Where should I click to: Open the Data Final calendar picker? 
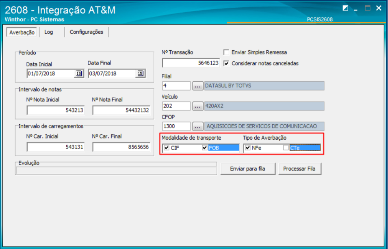pos(140,74)
